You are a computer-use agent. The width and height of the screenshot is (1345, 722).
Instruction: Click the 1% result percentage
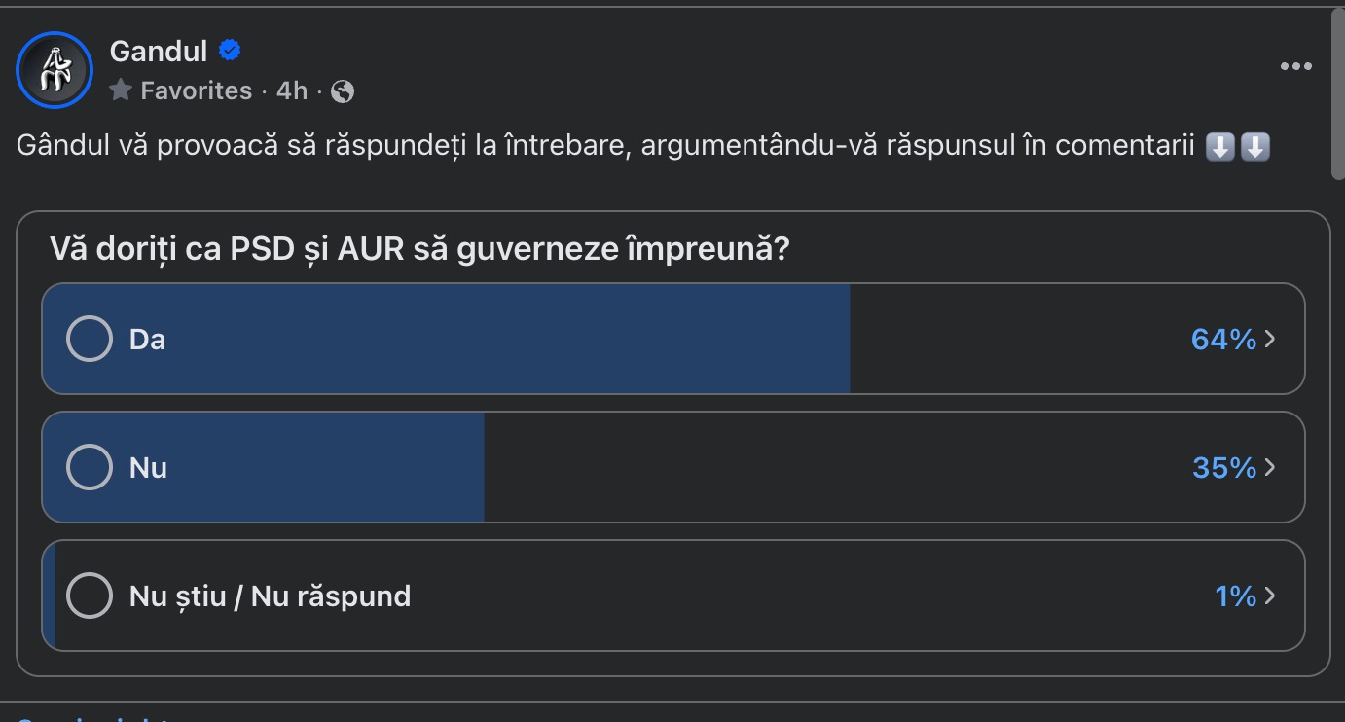1235,596
